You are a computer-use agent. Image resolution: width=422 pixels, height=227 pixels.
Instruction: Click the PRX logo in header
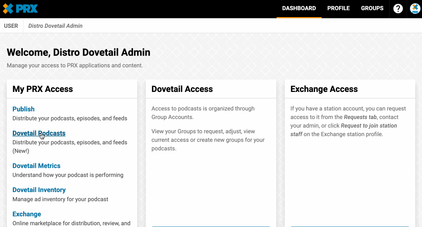click(20, 9)
